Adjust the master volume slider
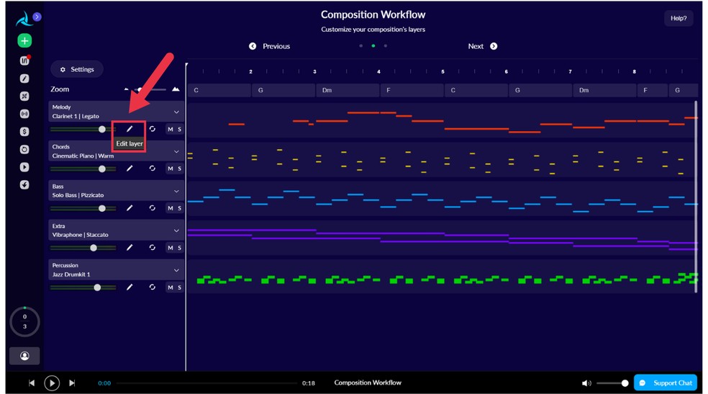Image resolution: width=708 pixels, height=394 pixels. pos(612,383)
